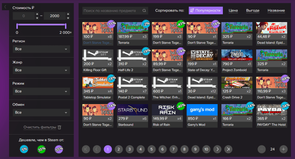The image size is (295, 159).
Task: Click trash icon next to Очистить фильтры
Action: pos(59,128)
